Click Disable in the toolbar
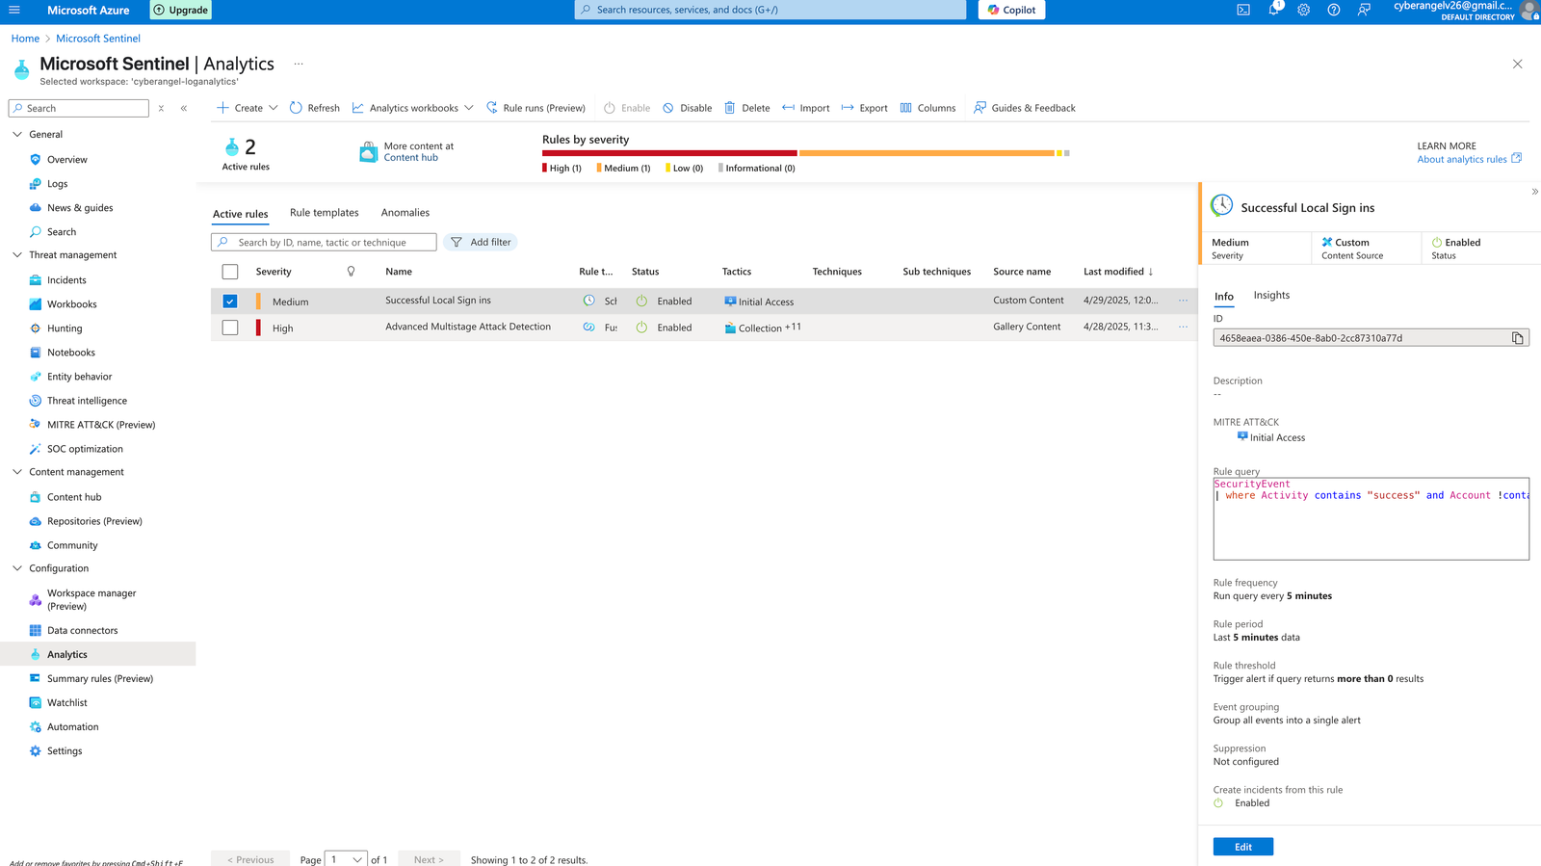Screen dimensions: 1541x866 point(687,108)
